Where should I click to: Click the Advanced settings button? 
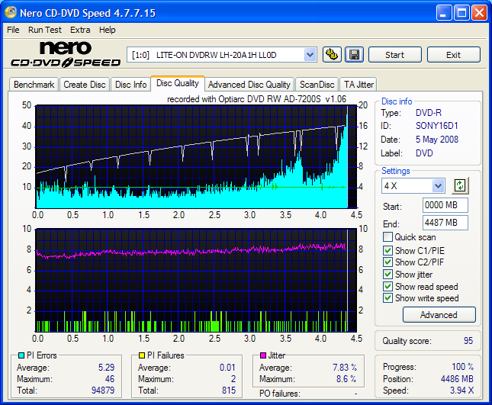point(438,314)
